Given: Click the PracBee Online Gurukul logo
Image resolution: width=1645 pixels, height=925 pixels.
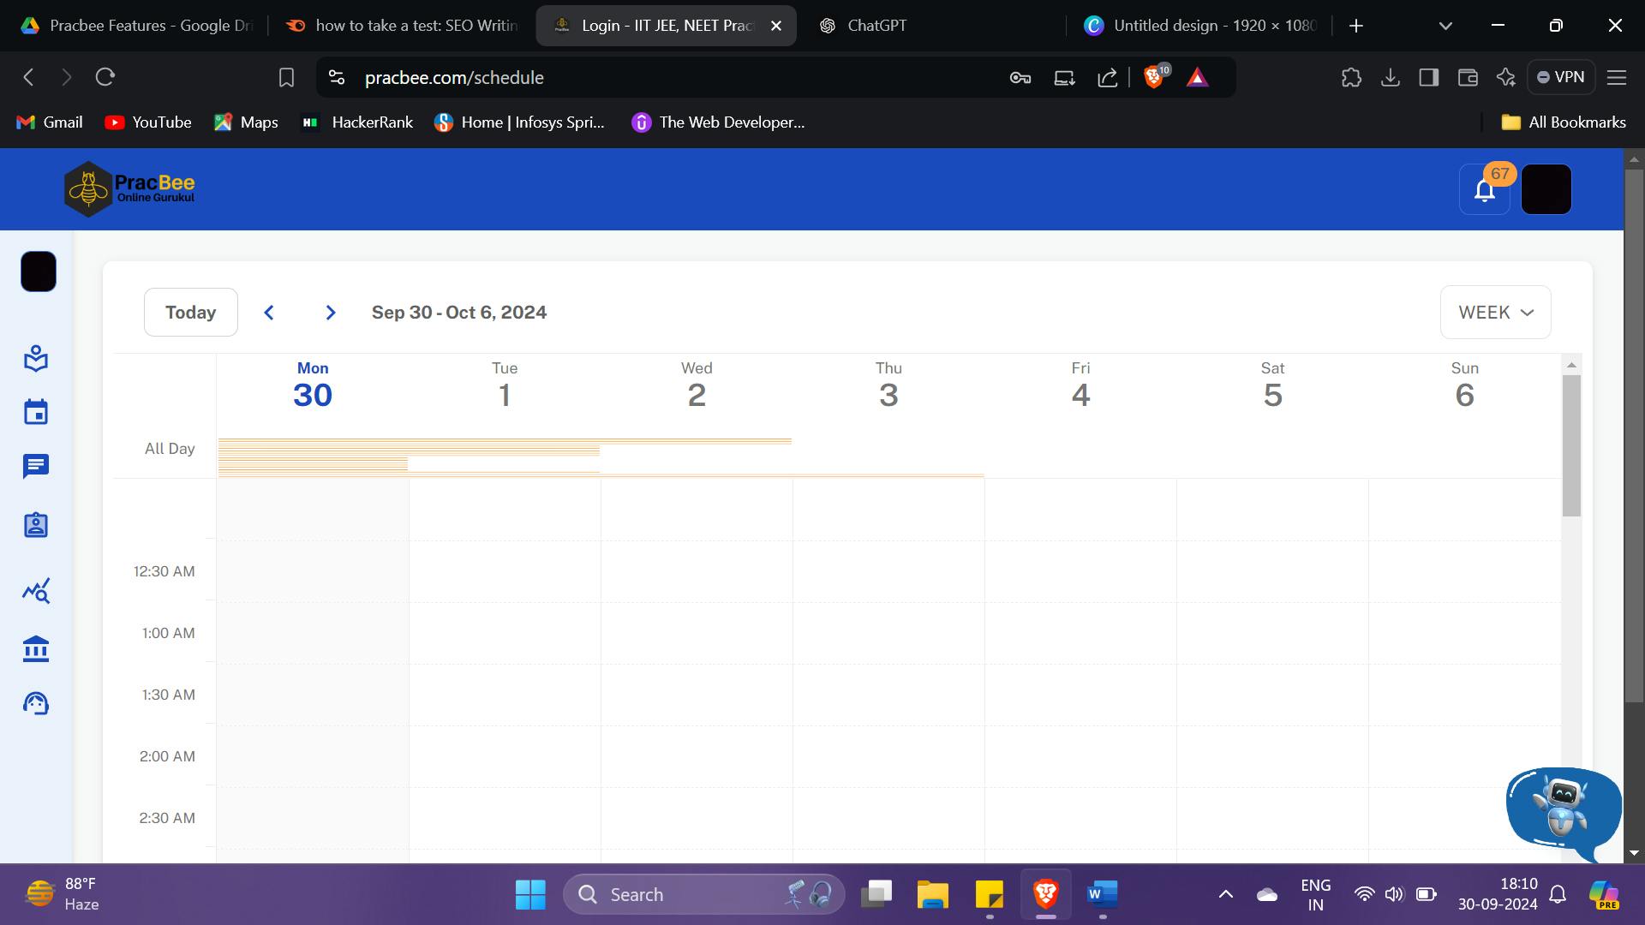Looking at the screenshot, I should [129, 188].
